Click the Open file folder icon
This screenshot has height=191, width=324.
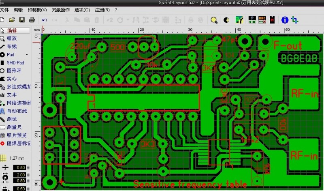coord(12,19)
